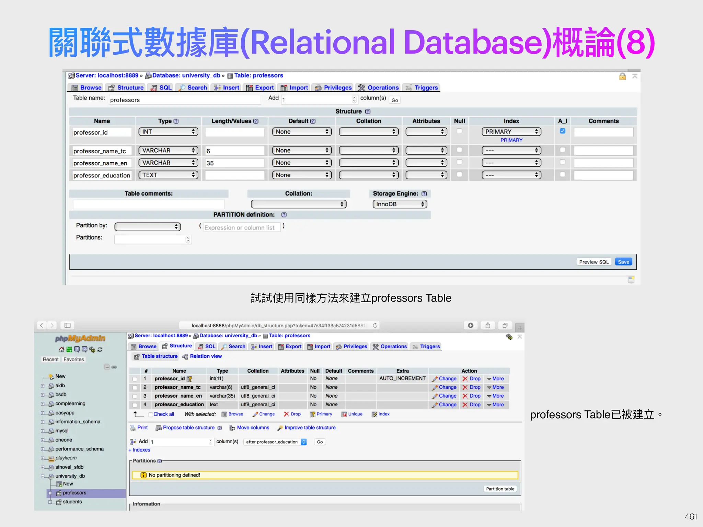Enable A_I checkbox for professor_name_en

coord(562,162)
